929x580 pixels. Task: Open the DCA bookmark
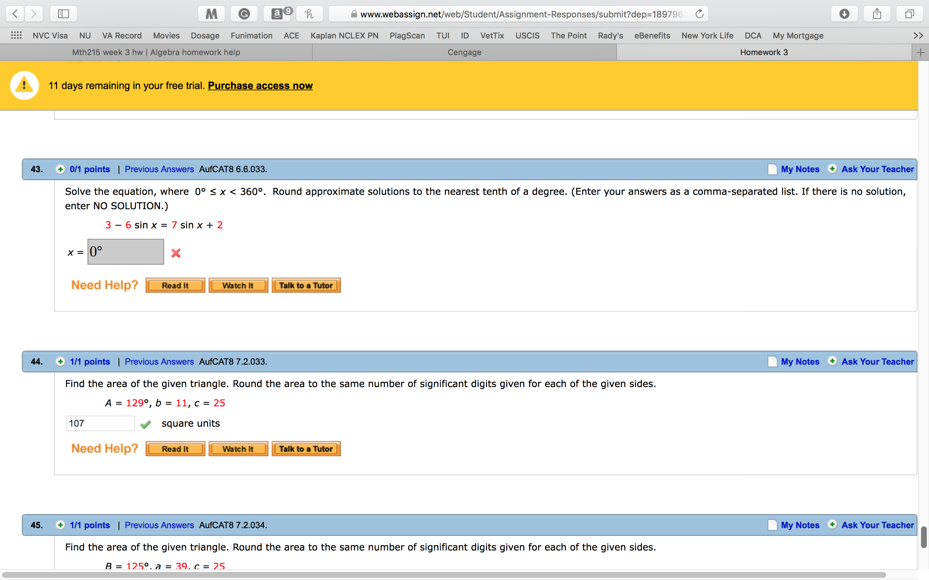point(753,36)
